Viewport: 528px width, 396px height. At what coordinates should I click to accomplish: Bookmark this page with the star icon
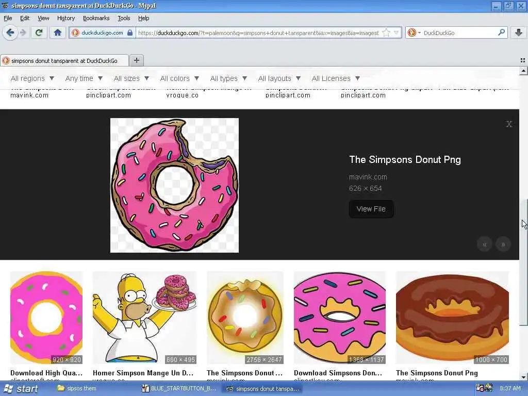click(386, 32)
